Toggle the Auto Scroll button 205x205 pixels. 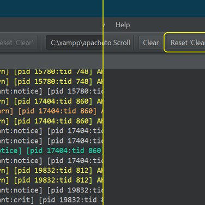tap(118, 43)
